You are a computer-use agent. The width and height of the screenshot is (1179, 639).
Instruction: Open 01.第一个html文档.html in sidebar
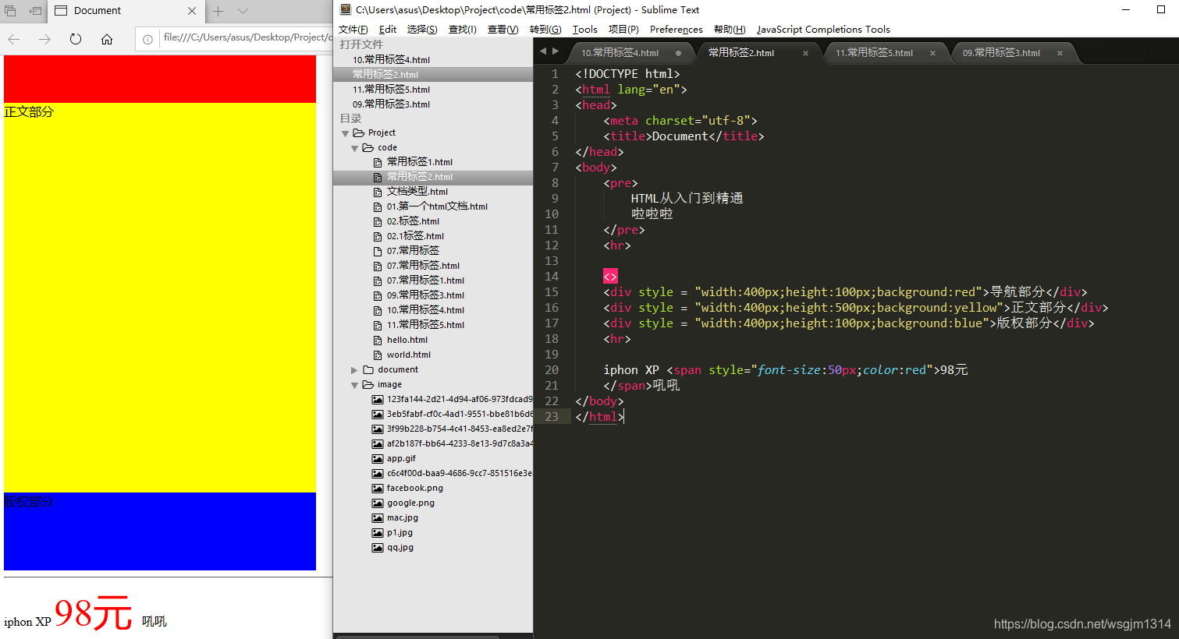[437, 207]
